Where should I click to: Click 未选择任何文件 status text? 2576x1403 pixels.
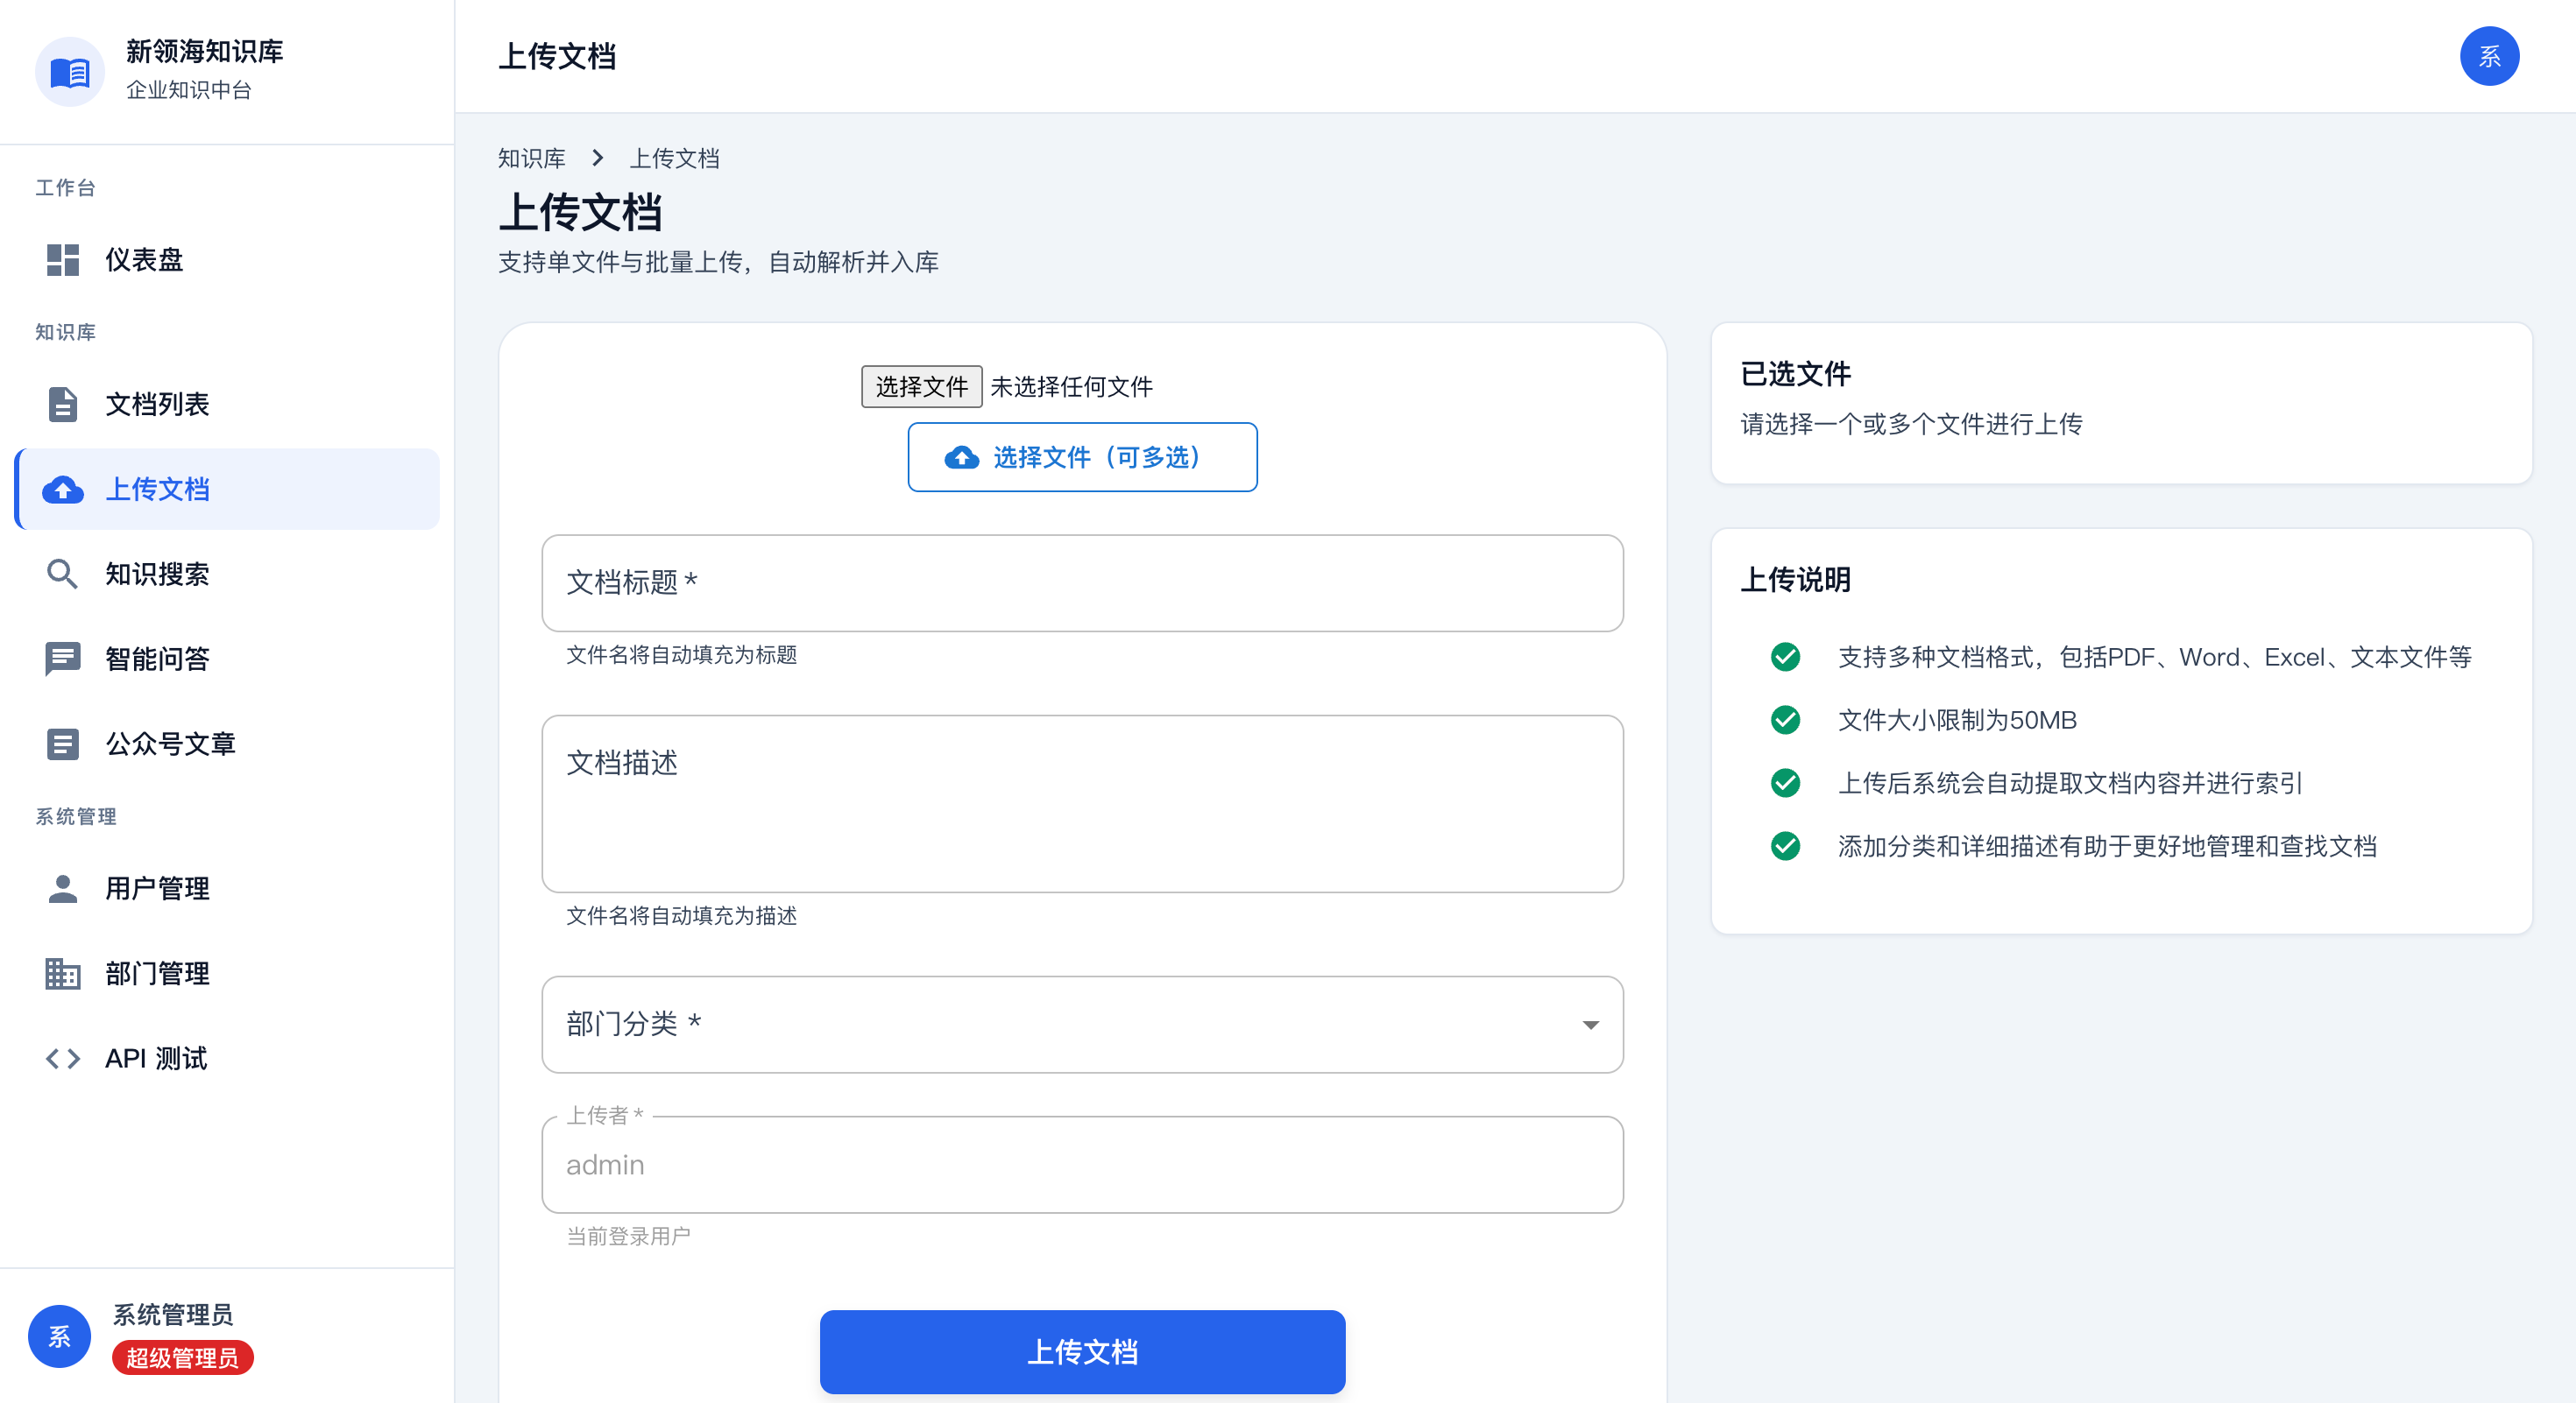(x=1071, y=387)
